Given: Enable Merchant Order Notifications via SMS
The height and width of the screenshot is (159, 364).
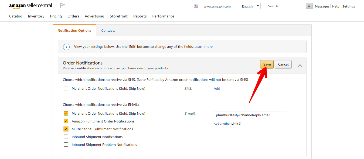Looking at the screenshot, I should (66, 88).
